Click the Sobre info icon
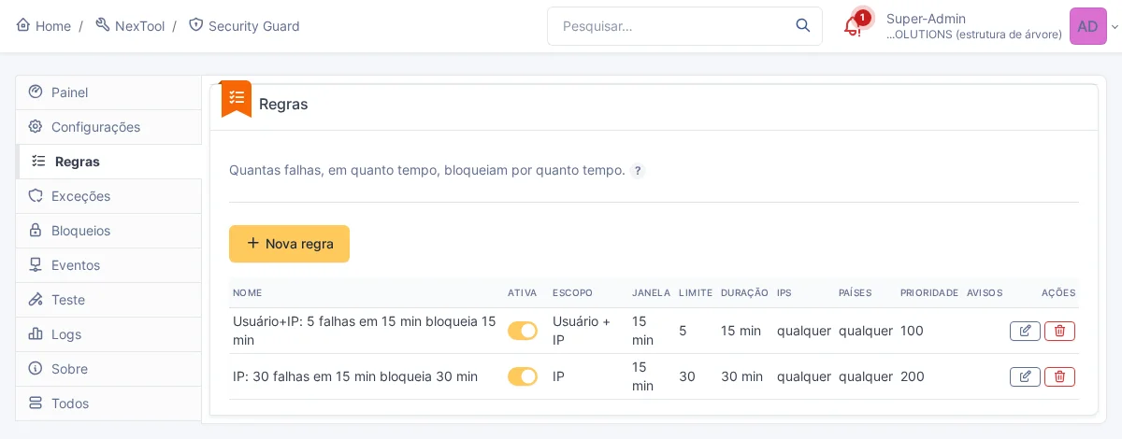1122x439 pixels. click(36, 368)
